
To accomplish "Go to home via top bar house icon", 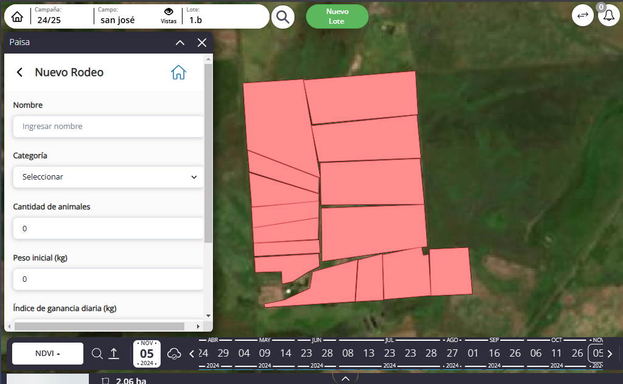I will pyautogui.click(x=17, y=16).
